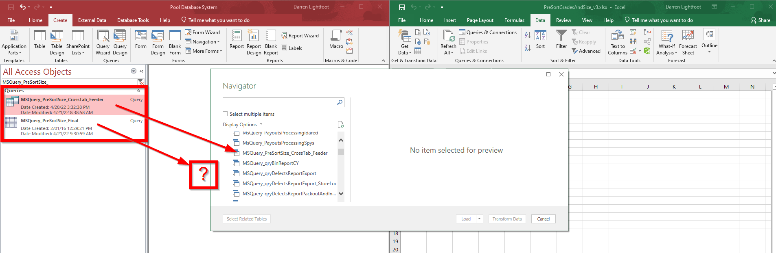The image size is (776, 253).
Task: Launch Form Wizard in Access
Action: tap(202, 32)
